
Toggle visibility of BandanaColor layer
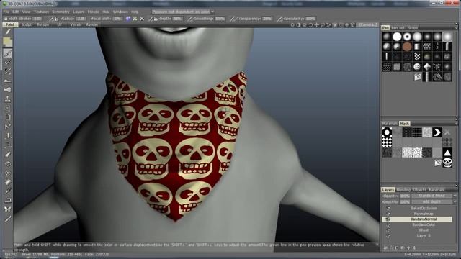pos(388,224)
